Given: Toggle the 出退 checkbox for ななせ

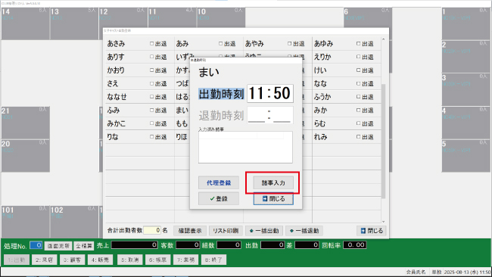Looking at the screenshot, I should [152, 97].
